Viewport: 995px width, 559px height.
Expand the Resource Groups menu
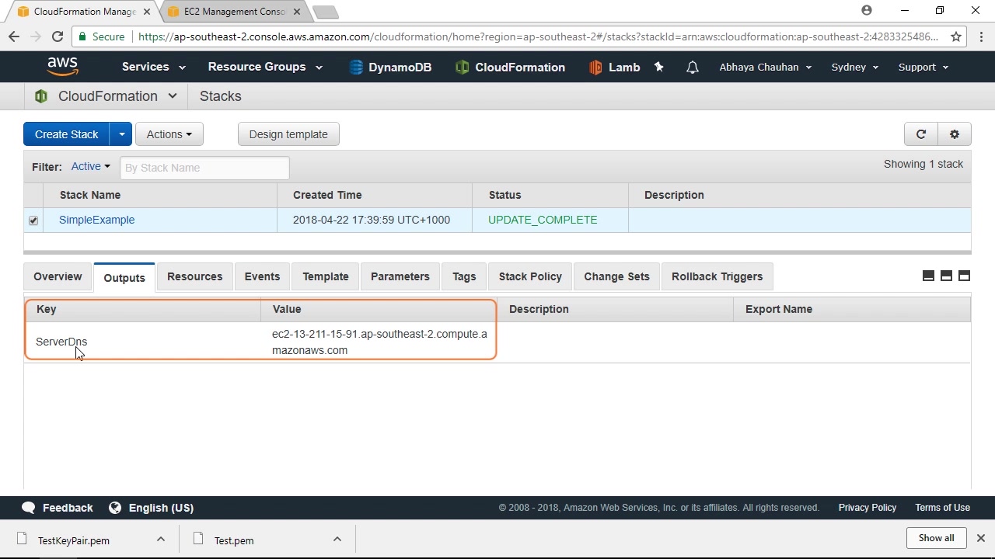pos(265,67)
